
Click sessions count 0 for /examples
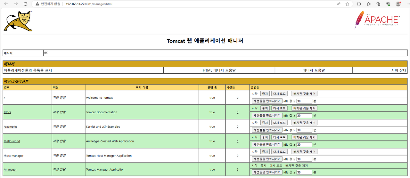(237, 127)
